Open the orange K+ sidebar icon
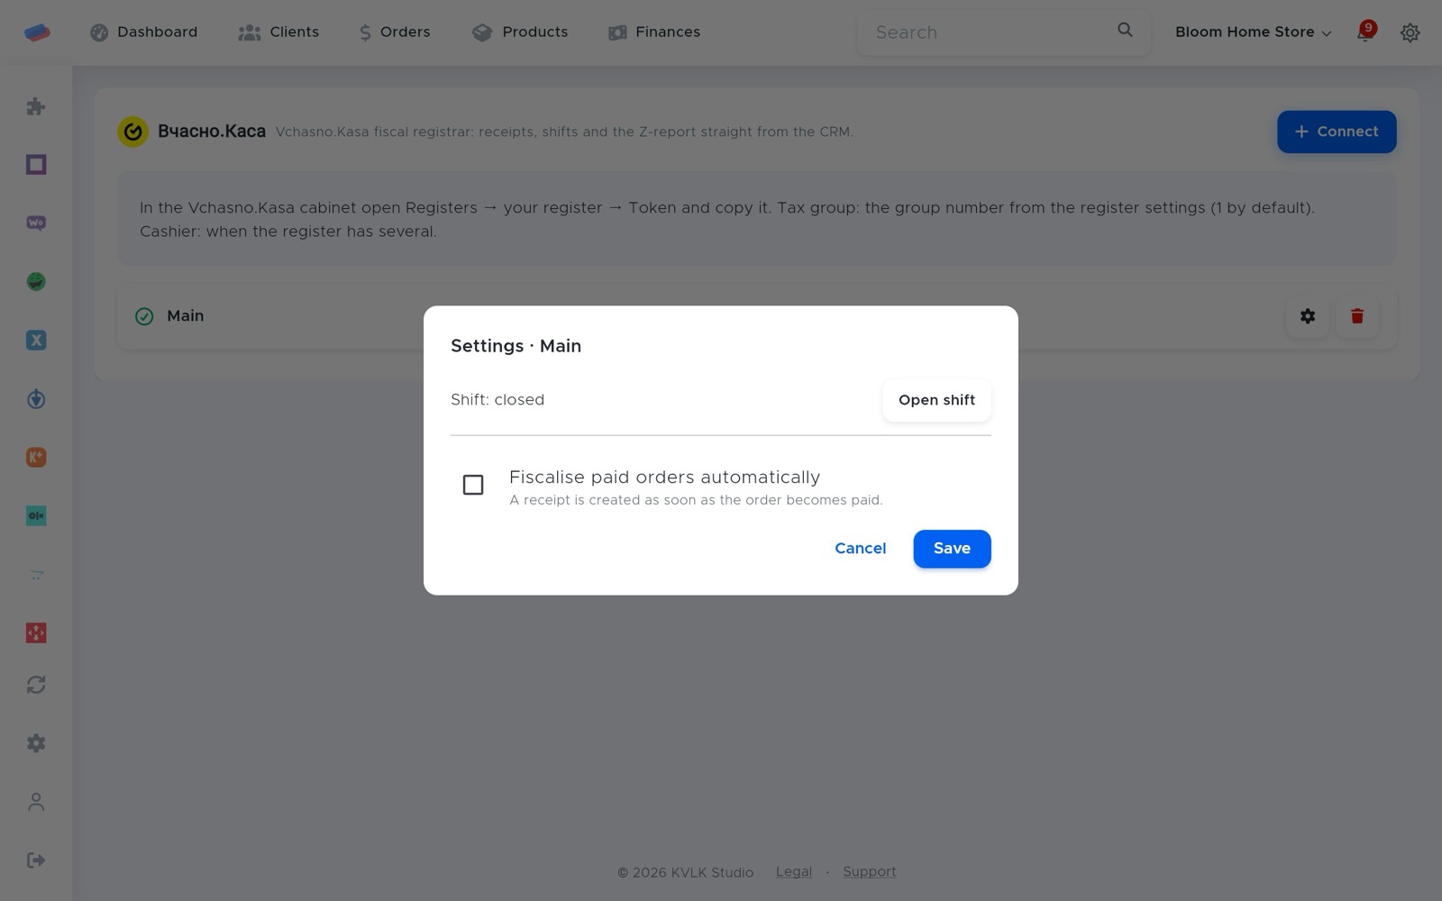The height and width of the screenshot is (901, 1442). (x=36, y=458)
